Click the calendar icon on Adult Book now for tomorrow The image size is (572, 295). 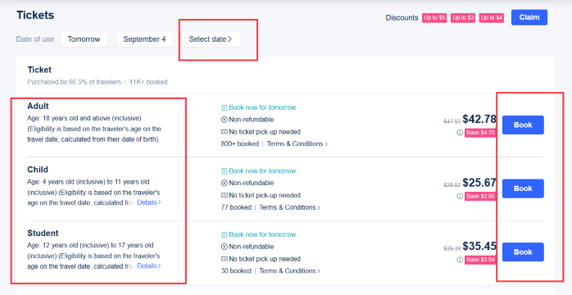225,107
